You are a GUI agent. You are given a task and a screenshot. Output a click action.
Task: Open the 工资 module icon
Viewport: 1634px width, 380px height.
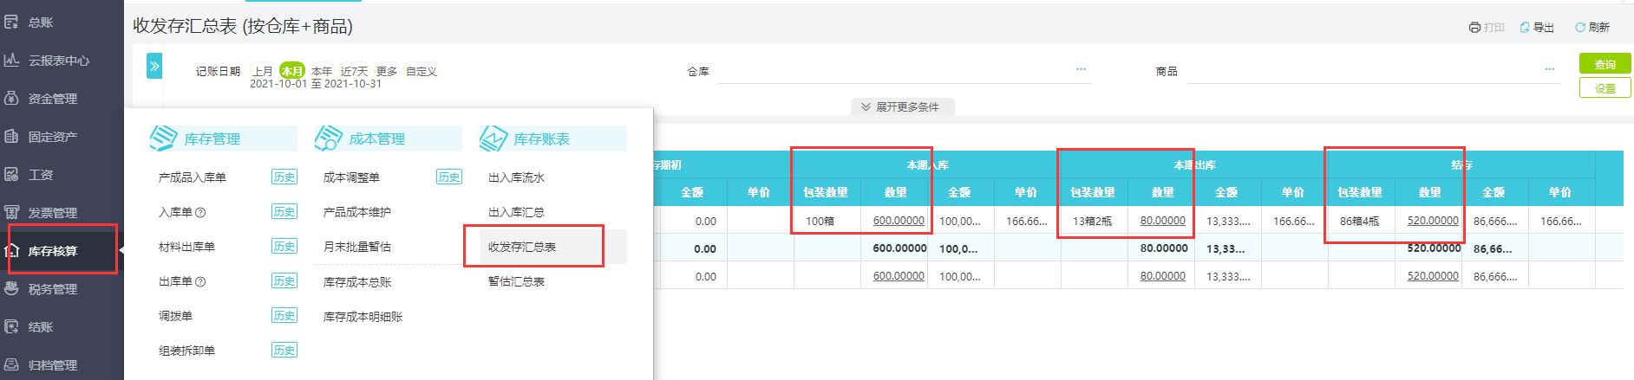11,174
